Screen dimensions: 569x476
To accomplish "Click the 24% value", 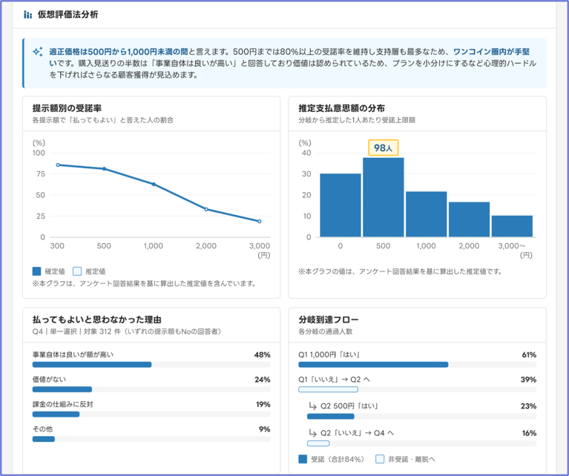I will (263, 380).
